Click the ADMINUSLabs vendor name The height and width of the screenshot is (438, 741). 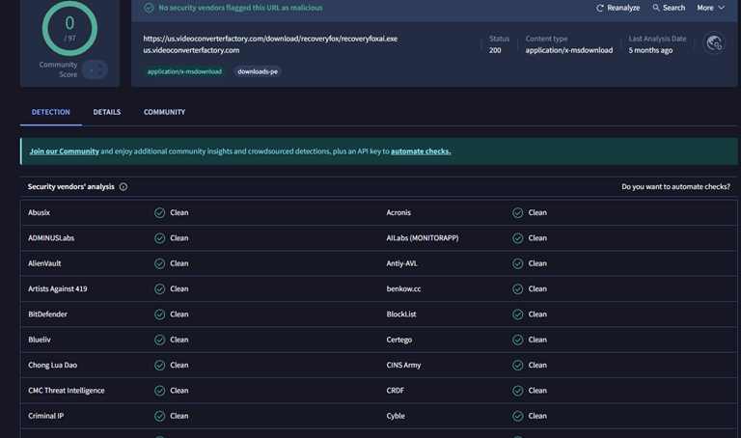(x=51, y=238)
